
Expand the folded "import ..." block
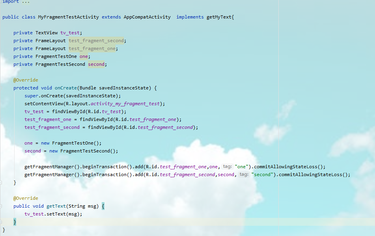(26, 2)
